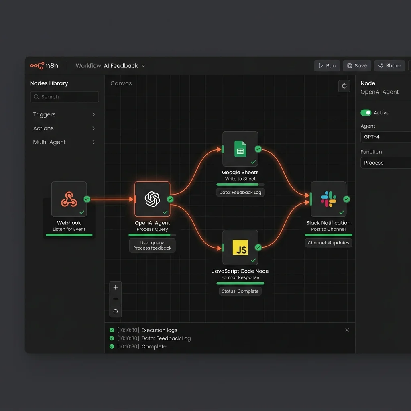Save the workflow

click(x=357, y=66)
